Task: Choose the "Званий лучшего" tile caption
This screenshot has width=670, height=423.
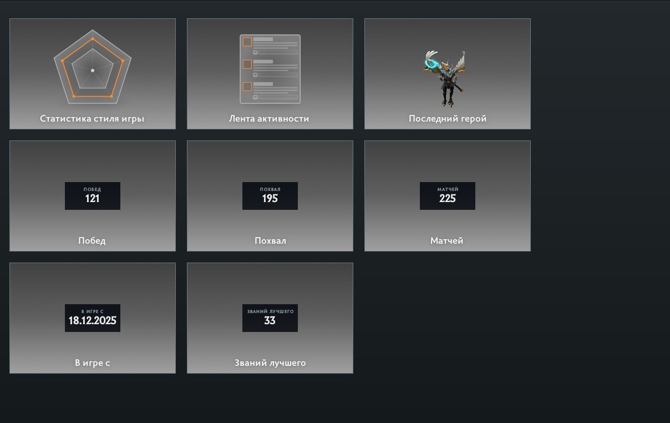Action: click(x=270, y=362)
